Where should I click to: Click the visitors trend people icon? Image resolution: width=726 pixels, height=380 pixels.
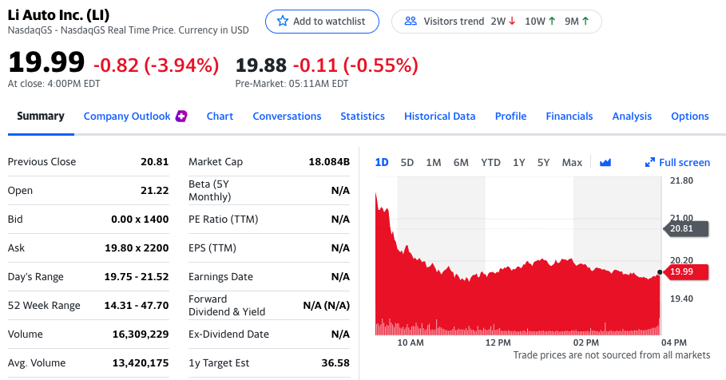click(411, 22)
